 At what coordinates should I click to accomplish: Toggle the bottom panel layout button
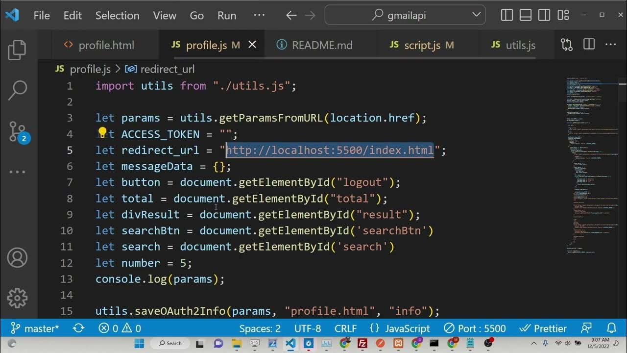(x=526, y=15)
